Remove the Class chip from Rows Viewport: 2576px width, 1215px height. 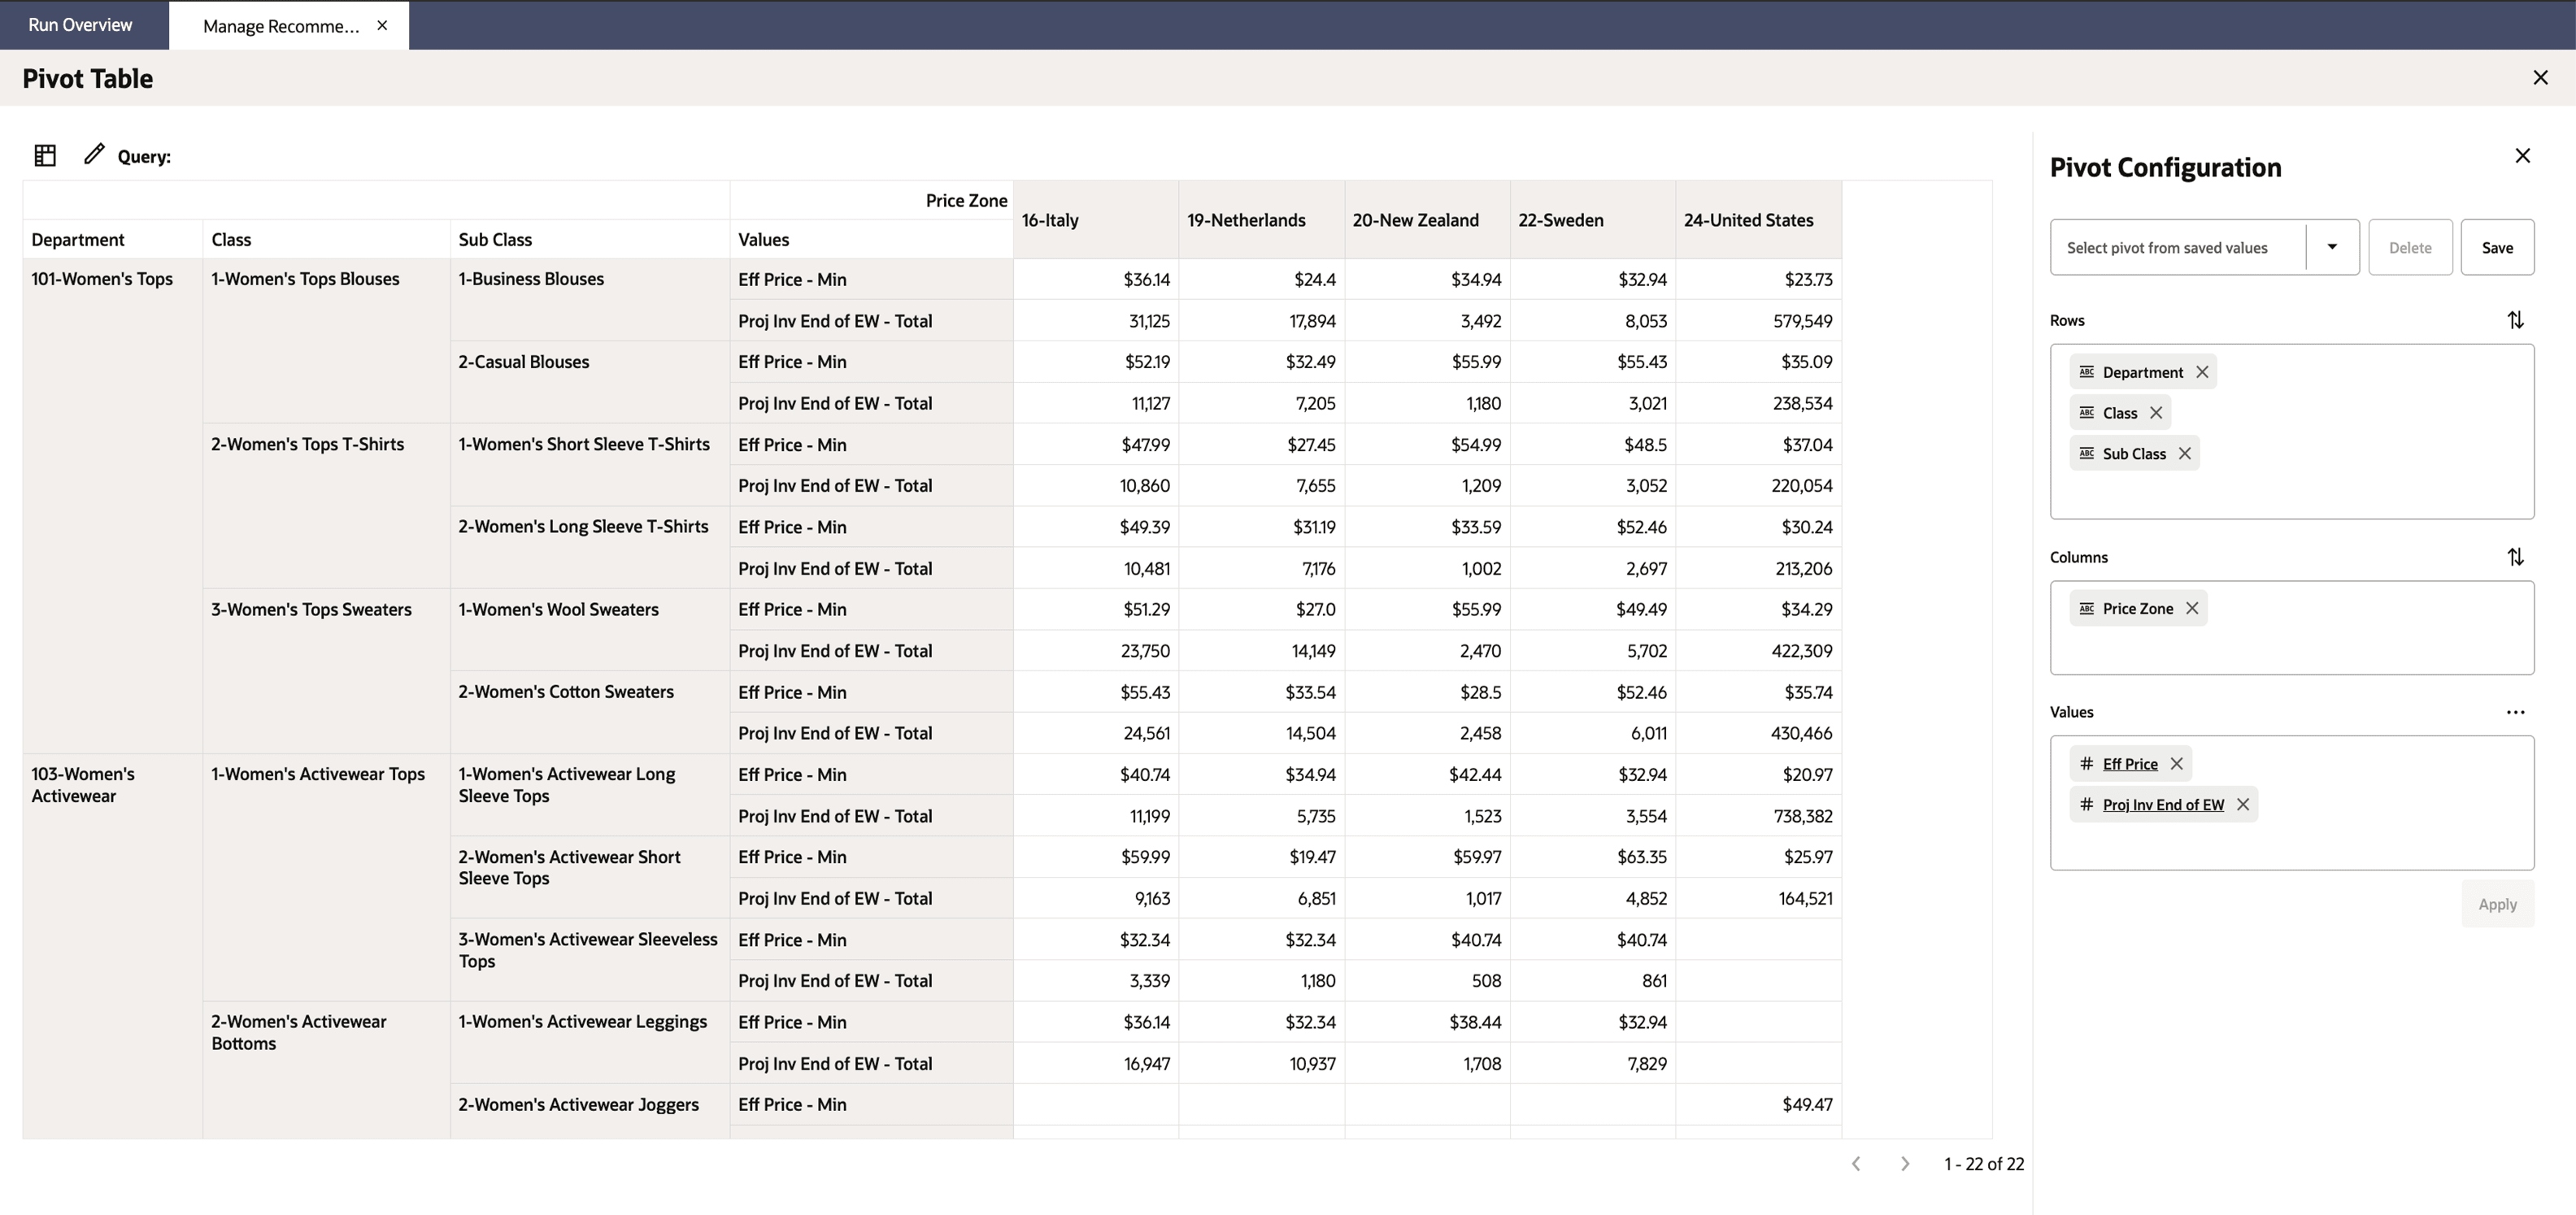pyautogui.click(x=2157, y=412)
